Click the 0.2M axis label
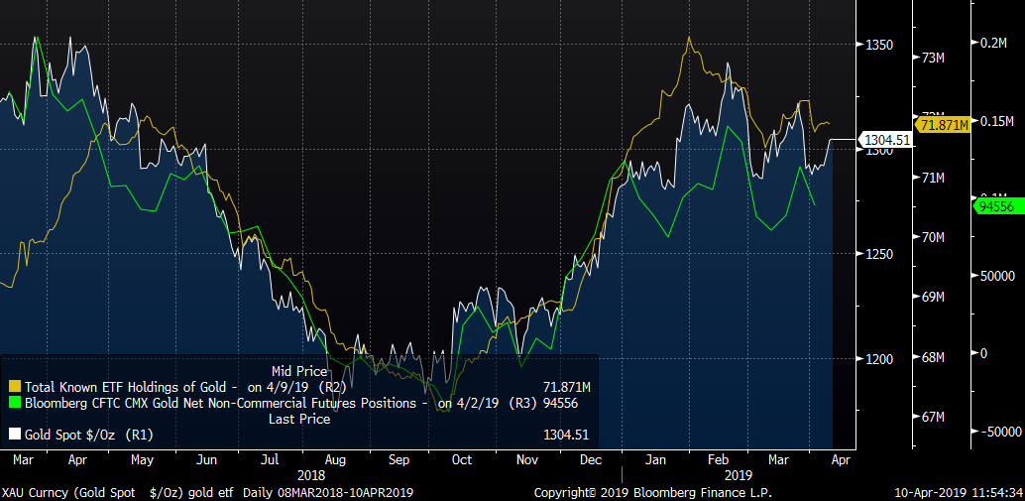 [x=995, y=43]
